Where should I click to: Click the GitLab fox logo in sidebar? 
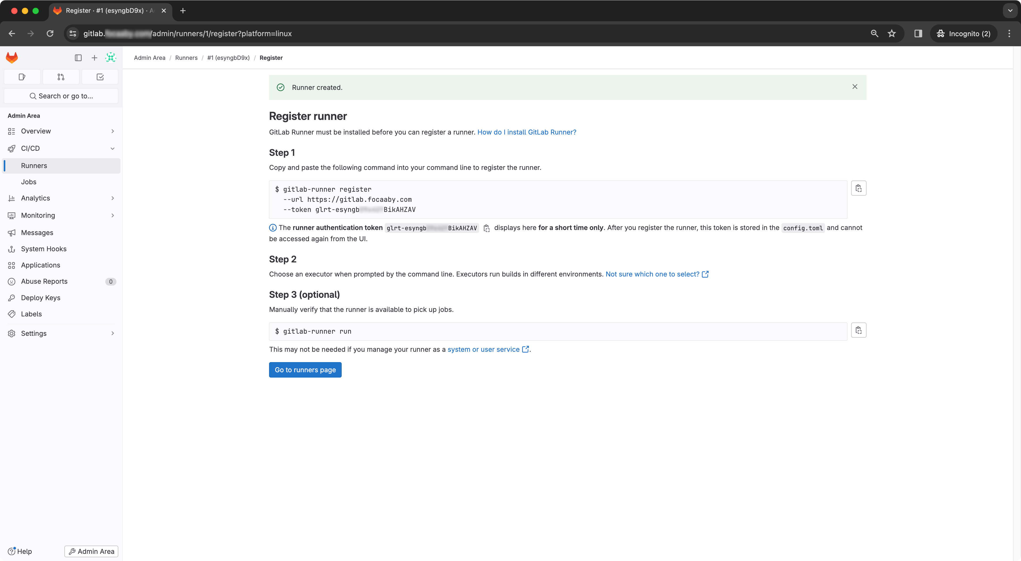[x=12, y=58]
